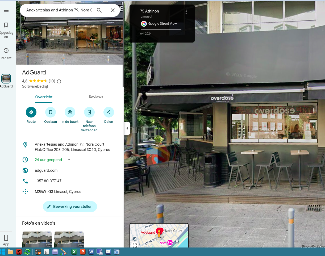Expand the minimap fullscreen icon
Image resolution: width=325 pixels, height=256 pixels.
(135, 245)
